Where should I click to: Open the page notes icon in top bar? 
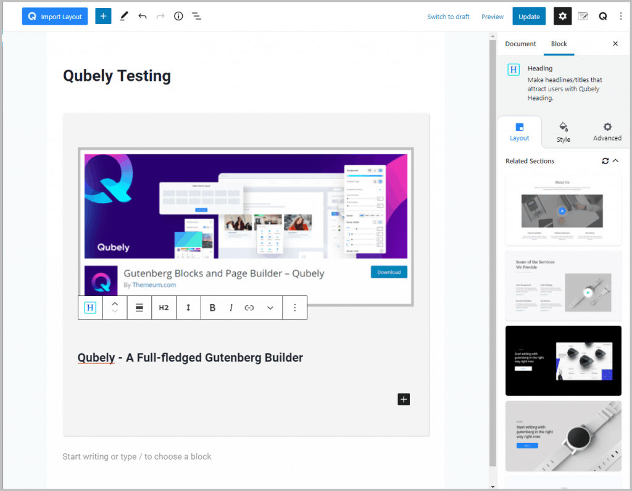click(583, 16)
